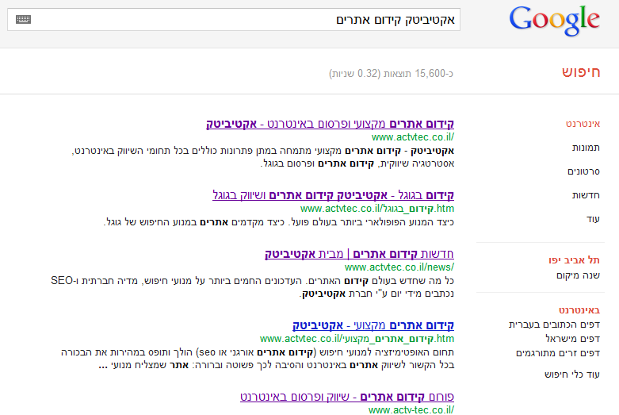Screen dimensions: 619x415
Task: Click the 'חיפוש' heading
Action: 581,72
